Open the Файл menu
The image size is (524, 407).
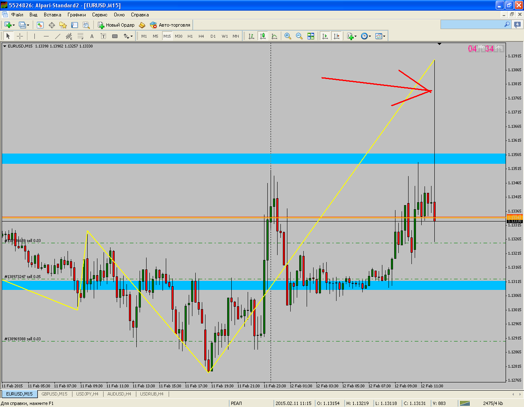[x=17, y=15]
